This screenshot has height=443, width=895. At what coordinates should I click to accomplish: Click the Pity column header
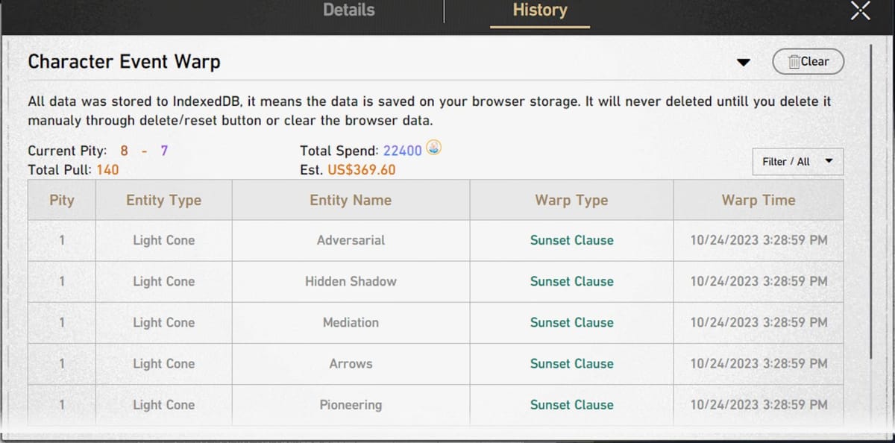(62, 200)
